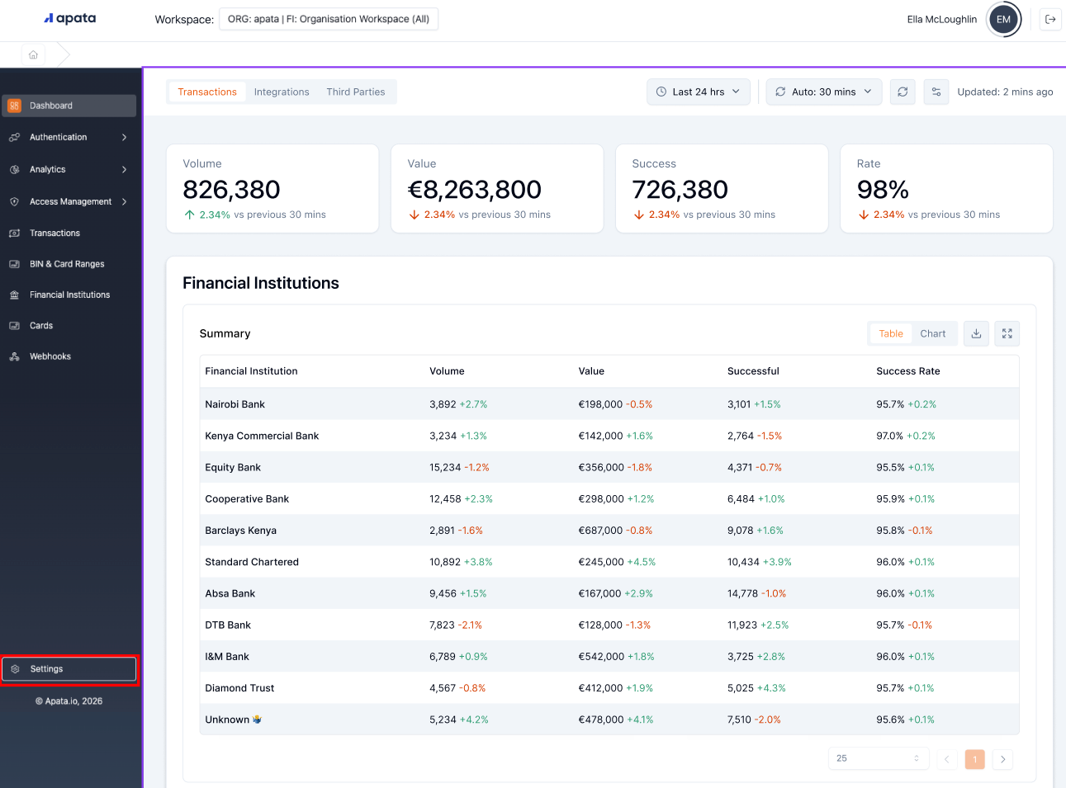Keep summary in Table view
The image size is (1066, 788).
tap(889, 333)
